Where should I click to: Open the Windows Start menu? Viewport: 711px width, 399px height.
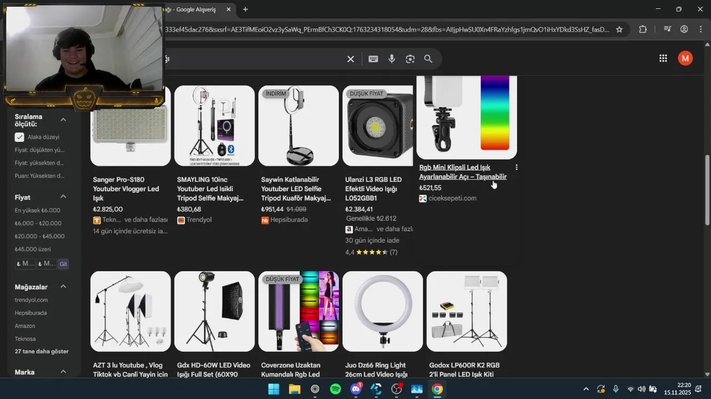(273, 389)
